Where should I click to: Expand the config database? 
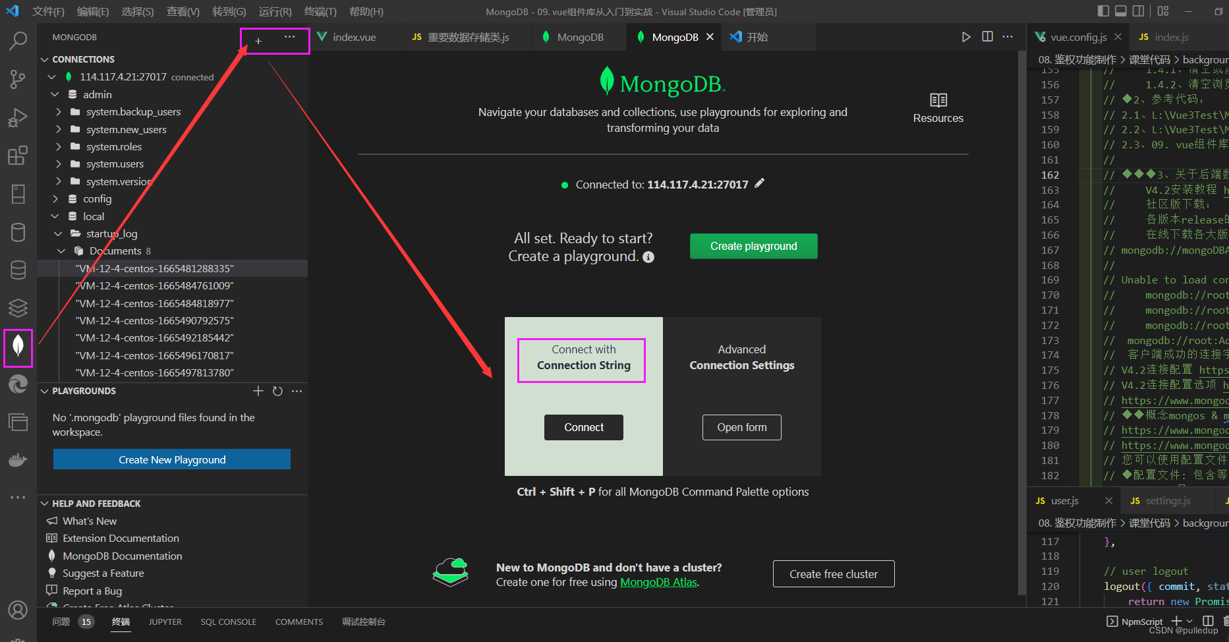(55, 198)
